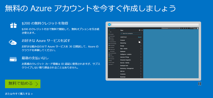Expand the Networking category chevron
This screenshot has width=213, height=98.
tap(141, 43)
